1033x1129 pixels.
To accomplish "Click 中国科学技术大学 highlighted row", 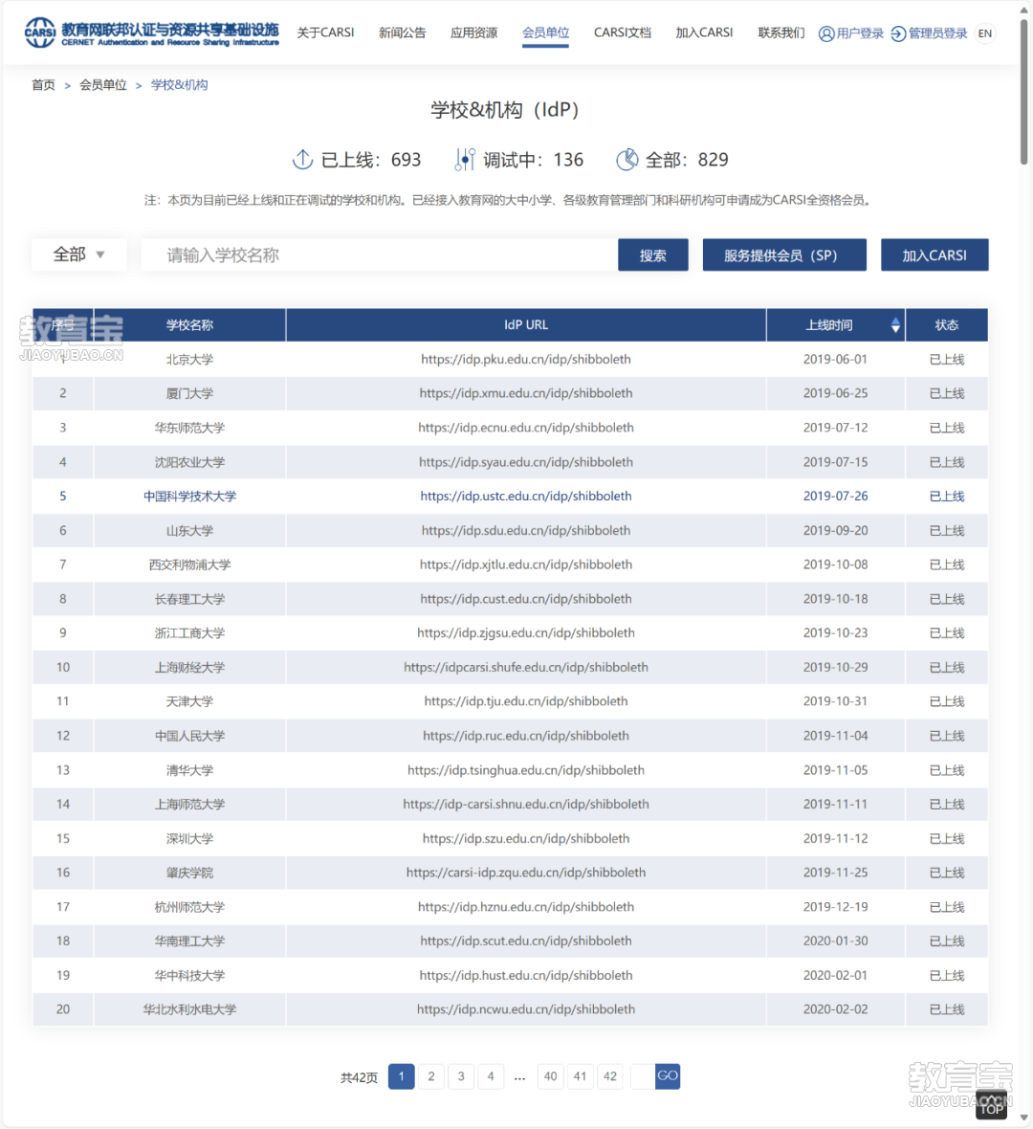I will click(510, 497).
